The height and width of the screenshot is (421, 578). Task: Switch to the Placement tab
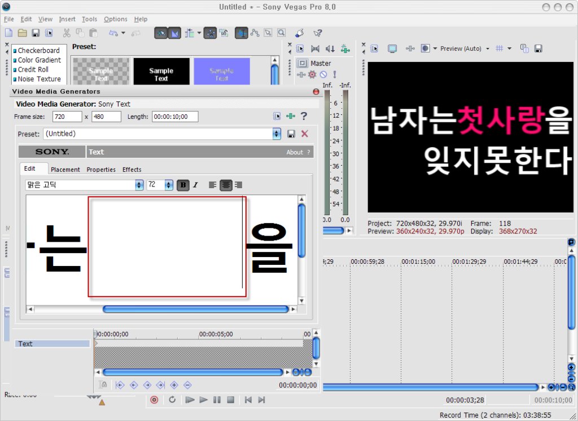point(65,170)
